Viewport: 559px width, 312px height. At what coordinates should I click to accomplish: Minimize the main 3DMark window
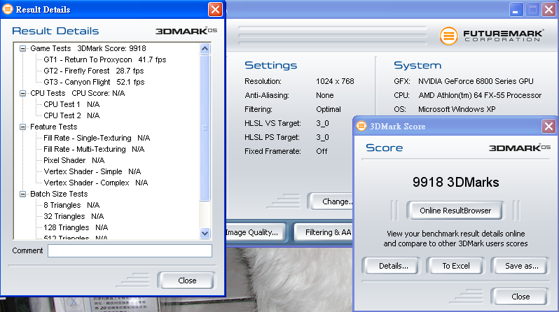(516, 10)
